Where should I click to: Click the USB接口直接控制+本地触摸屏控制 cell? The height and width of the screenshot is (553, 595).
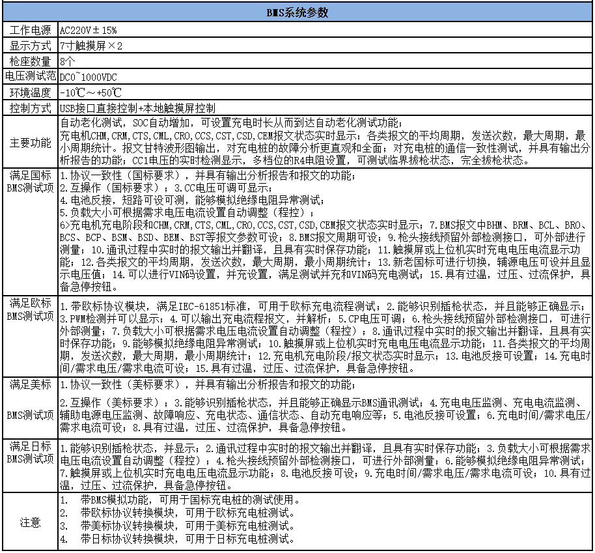pyautogui.click(x=137, y=107)
